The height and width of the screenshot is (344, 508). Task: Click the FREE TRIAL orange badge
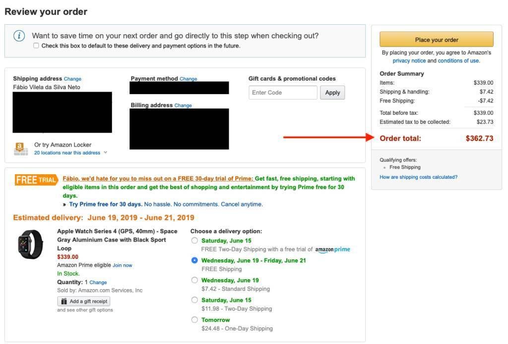point(36,180)
